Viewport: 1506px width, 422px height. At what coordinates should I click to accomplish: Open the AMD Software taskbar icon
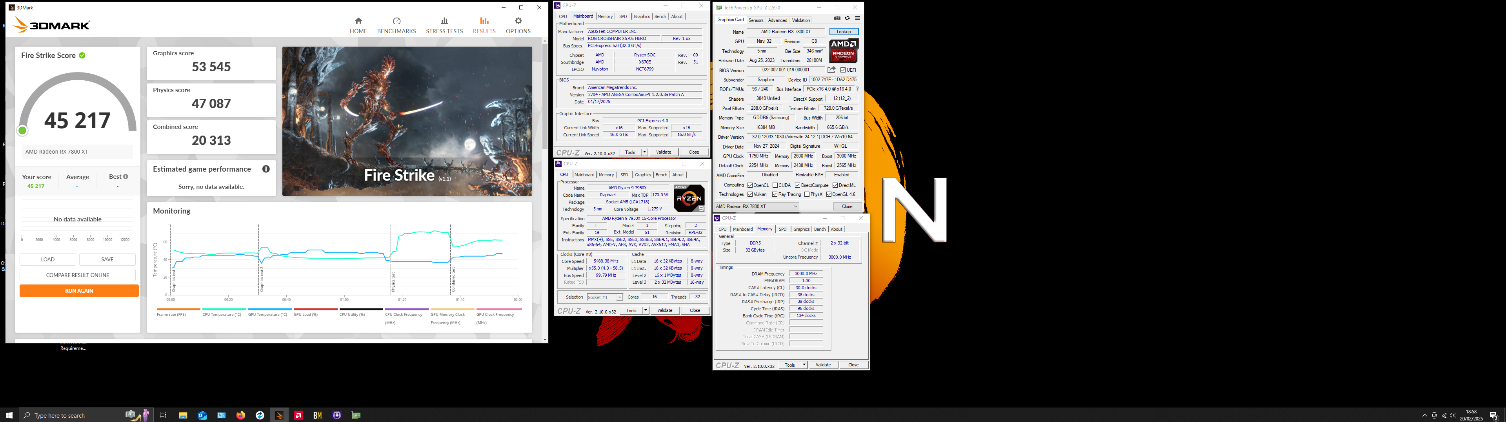298,415
